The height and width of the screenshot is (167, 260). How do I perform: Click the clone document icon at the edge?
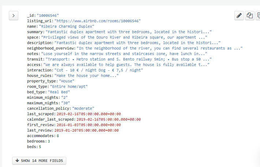[x=258, y=16]
